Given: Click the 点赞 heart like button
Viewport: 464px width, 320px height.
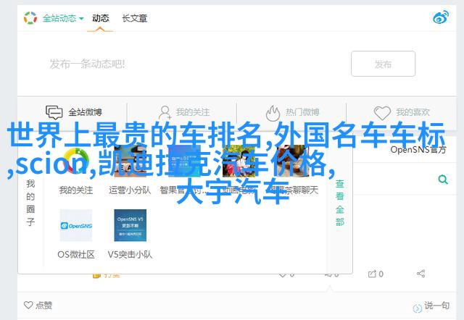Looking at the screenshot, I should coord(38,305).
